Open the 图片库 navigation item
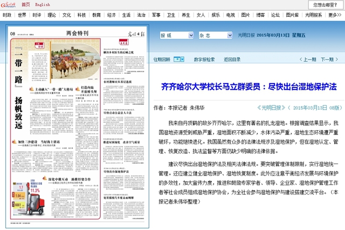This screenshot has width=345, height=230. tap(292, 15)
